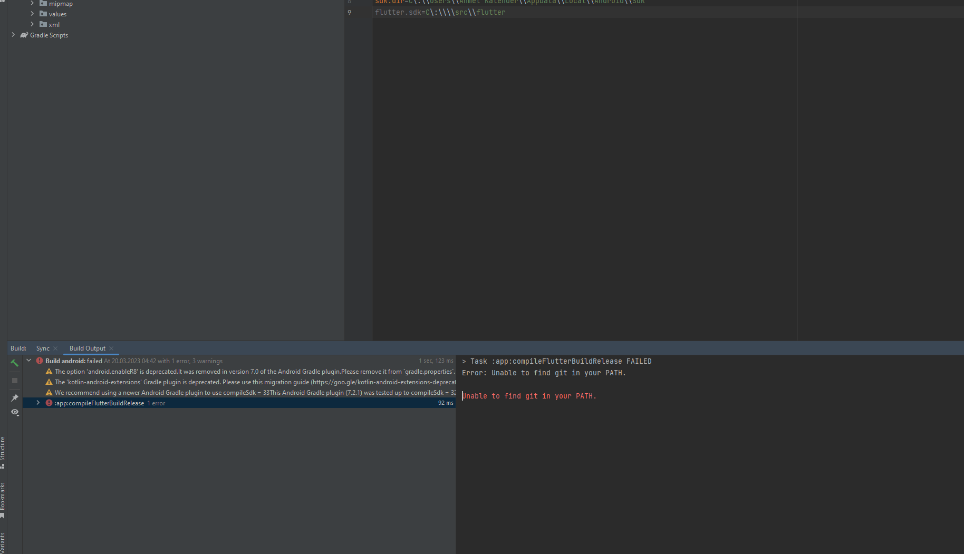Viewport: 964px width, 554px height.
Task: Open the eye view options icon
Action: pos(15,412)
